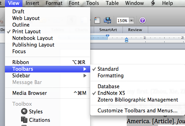Open the Table menu
Screen dimensions: 185x126
pyautogui.click(x=112, y=3)
